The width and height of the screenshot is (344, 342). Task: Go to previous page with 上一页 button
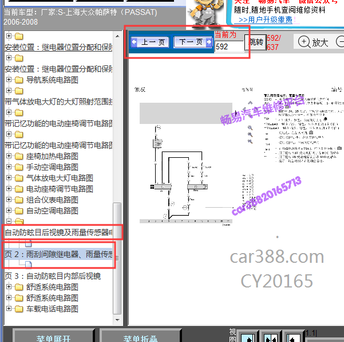(150, 42)
